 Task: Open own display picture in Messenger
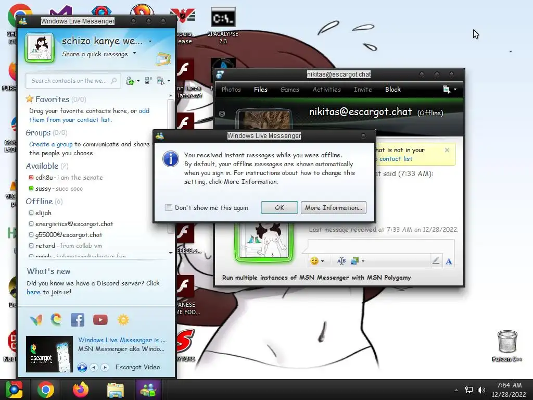coord(40,47)
